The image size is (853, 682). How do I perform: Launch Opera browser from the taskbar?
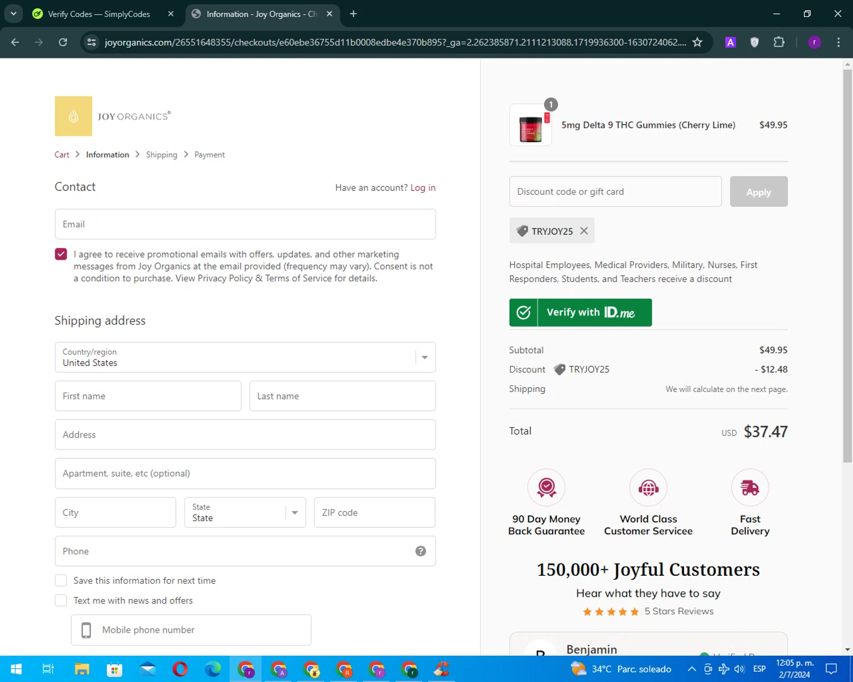[180, 669]
